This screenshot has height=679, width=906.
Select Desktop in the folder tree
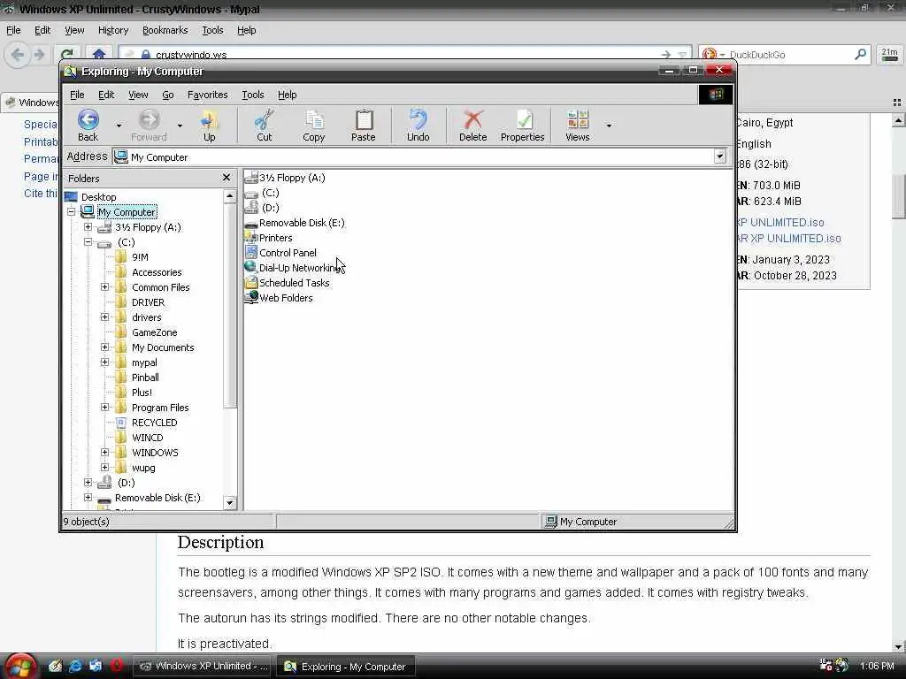tap(98, 197)
